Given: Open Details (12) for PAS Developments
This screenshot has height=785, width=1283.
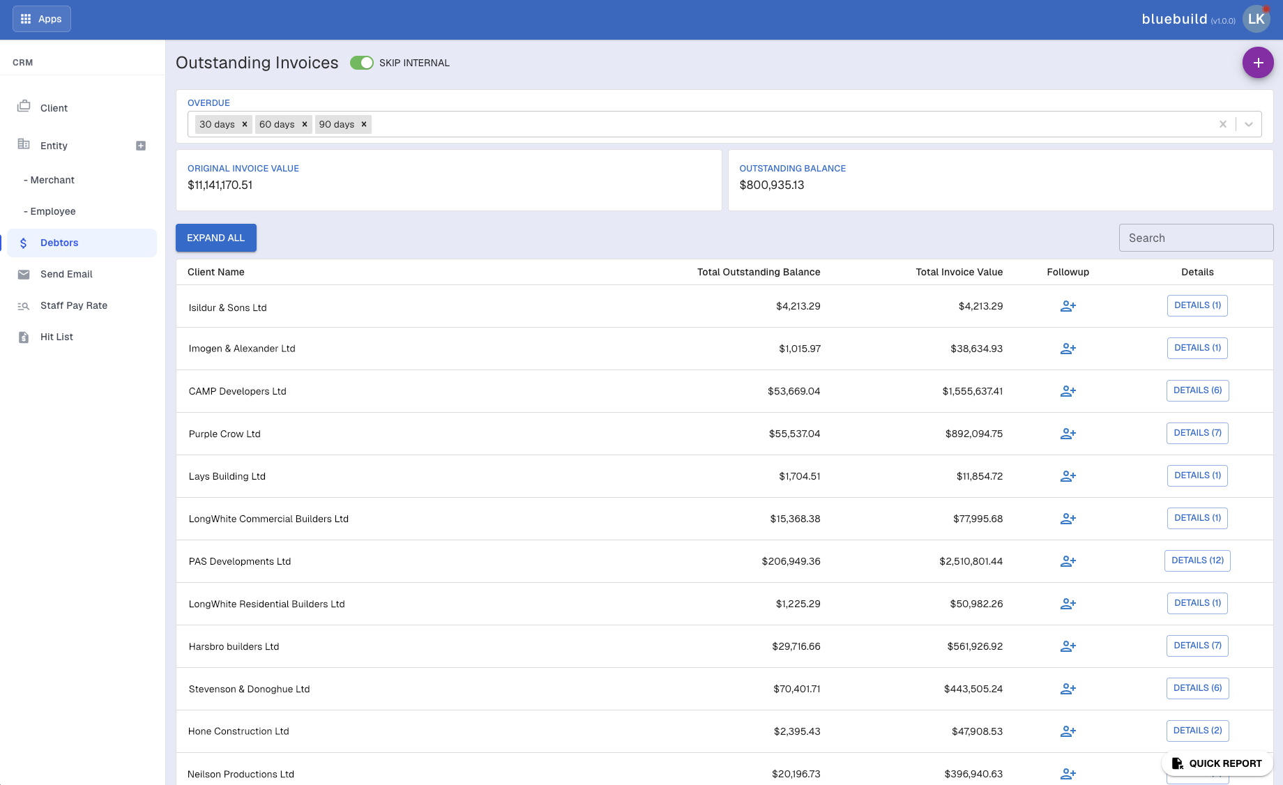Looking at the screenshot, I should pos(1197,561).
